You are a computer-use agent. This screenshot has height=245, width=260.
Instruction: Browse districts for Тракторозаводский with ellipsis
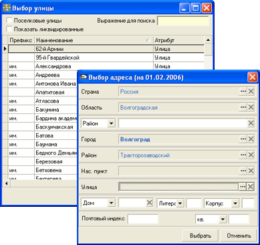pyautogui.click(x=243, y=155)
